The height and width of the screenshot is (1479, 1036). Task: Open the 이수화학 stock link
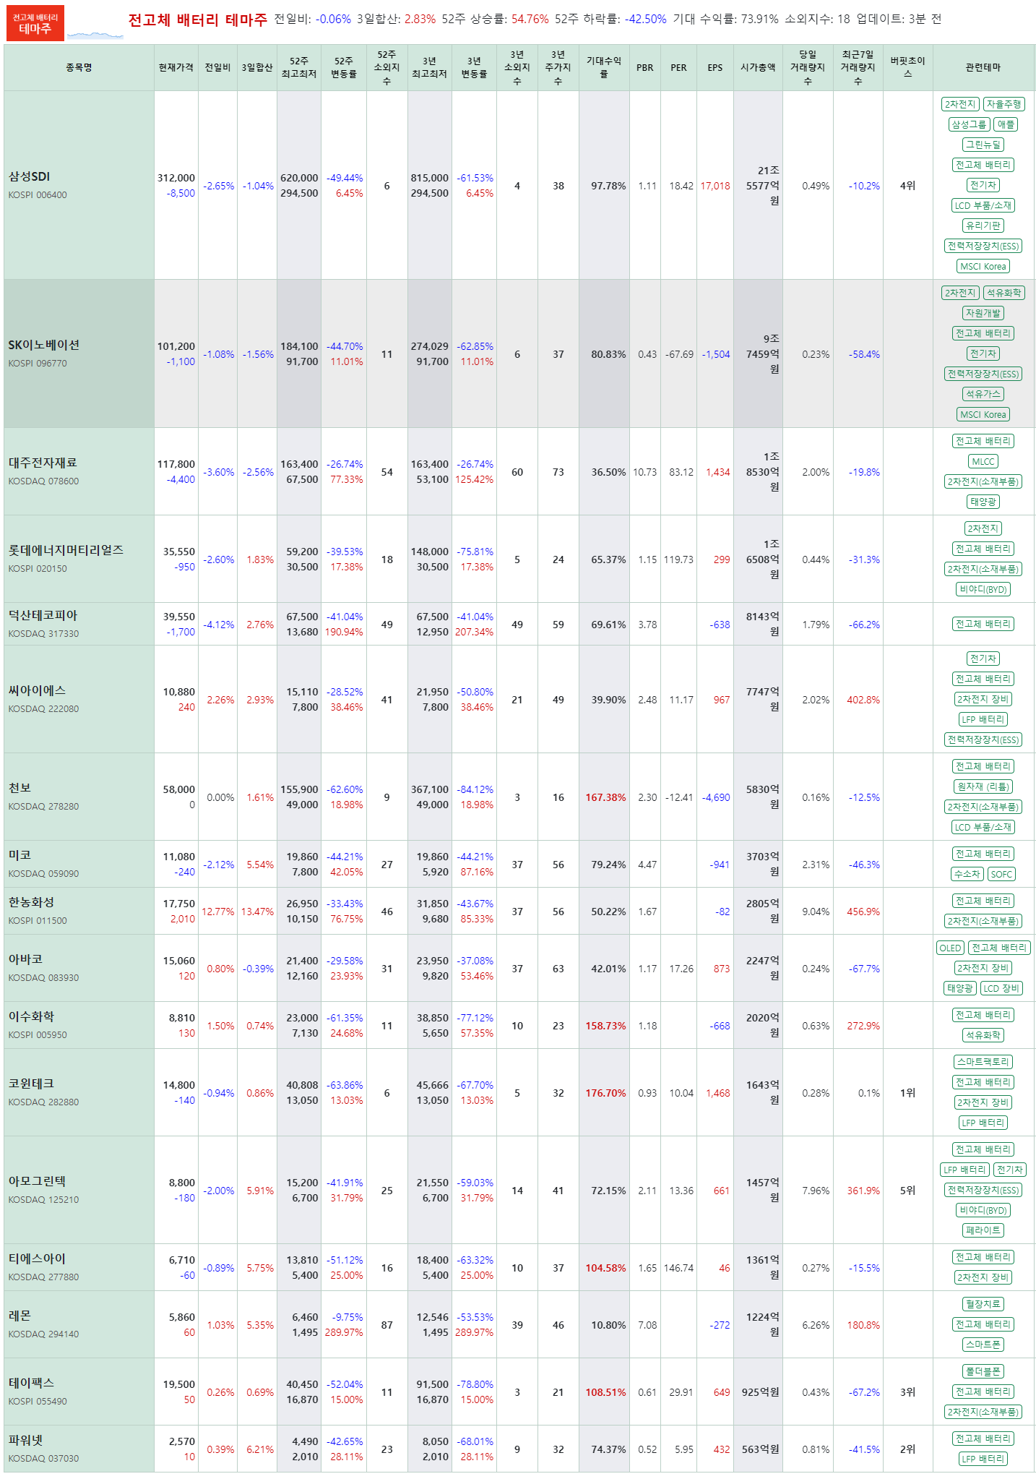(x=31, y=1016)
